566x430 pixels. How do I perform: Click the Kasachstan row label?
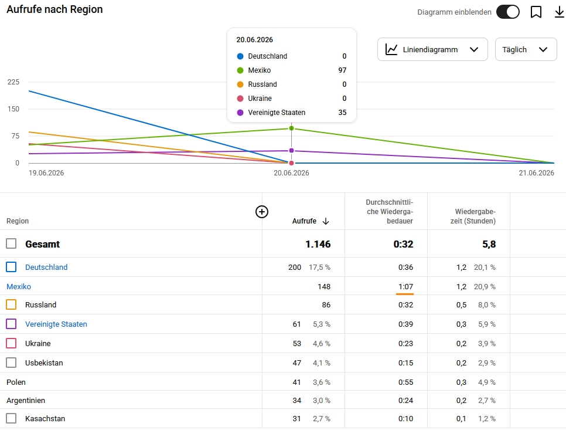45,418
